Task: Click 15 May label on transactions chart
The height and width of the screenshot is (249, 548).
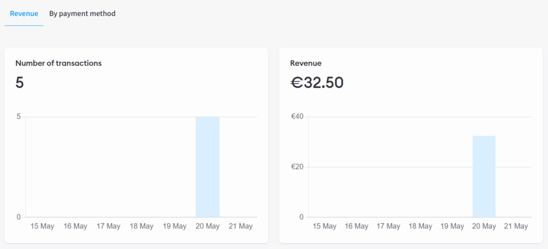Action: point(42,227)
